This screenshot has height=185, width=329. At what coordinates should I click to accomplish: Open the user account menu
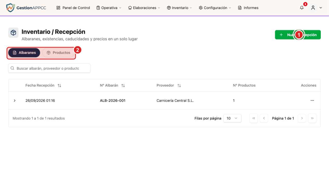pos(316,8)
